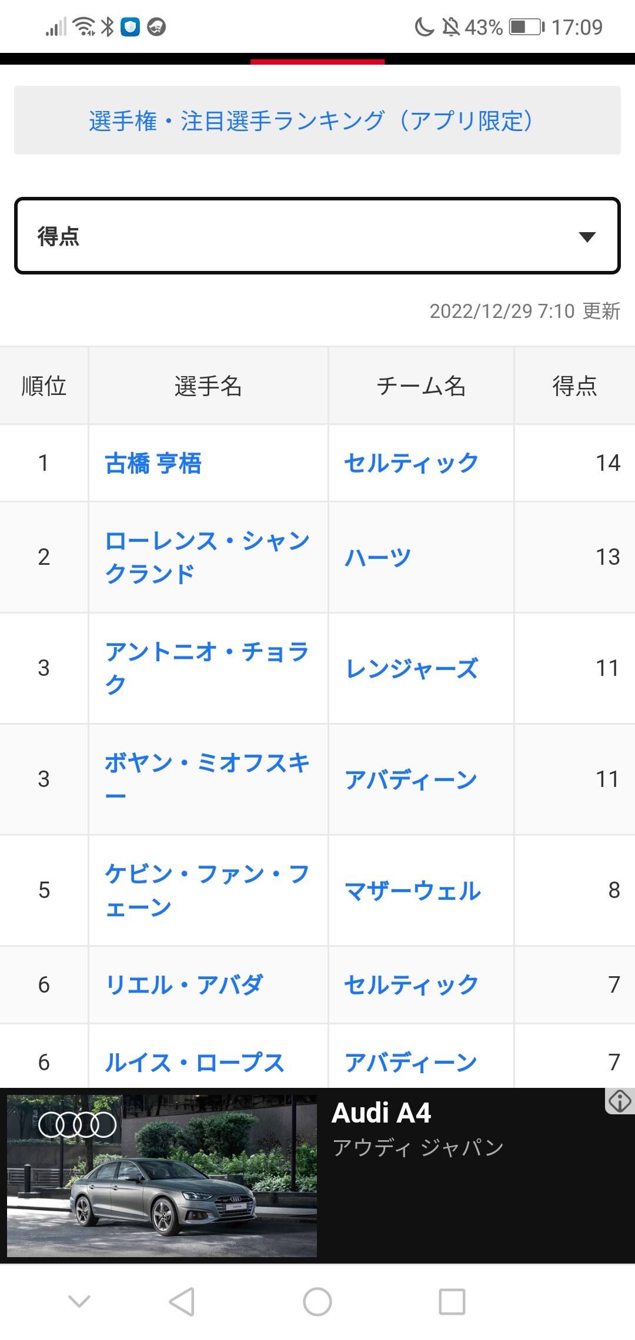635x1340 pixels.
Task: Tap the Audi rings logo in ad
Action: point(77,1125)
